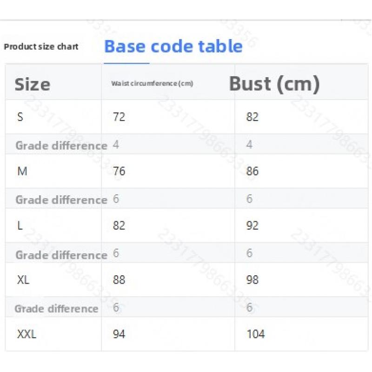This screenshot has width=372, height=372.
Task: Click the XXL size row label
Action: coord(27,334)
